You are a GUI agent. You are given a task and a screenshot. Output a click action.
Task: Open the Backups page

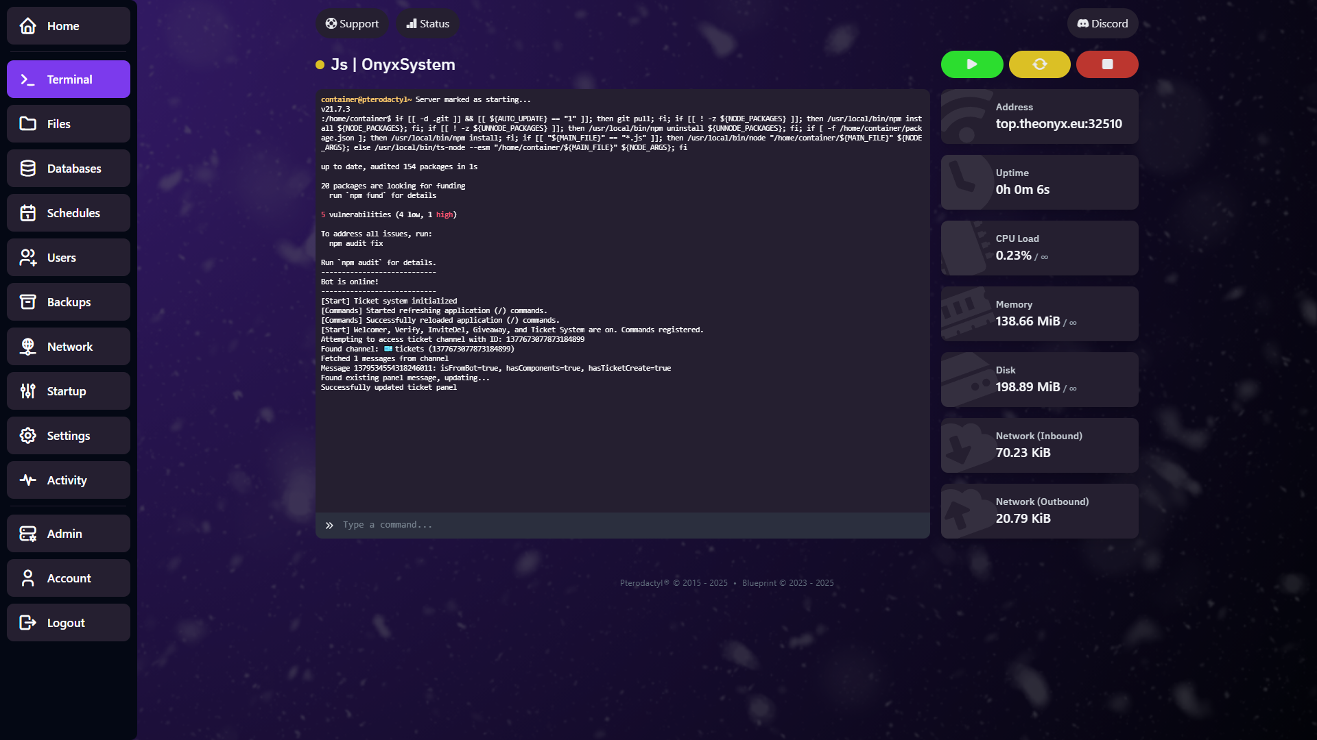pos(69,302)
